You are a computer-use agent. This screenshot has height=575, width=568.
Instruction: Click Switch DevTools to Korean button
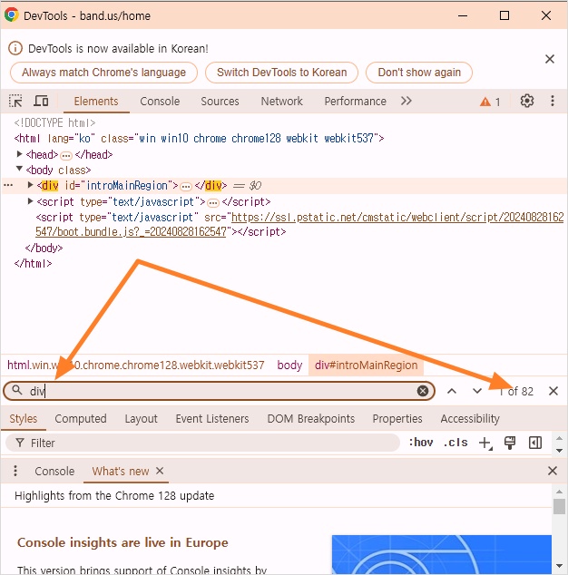pyautogui.click(x=282, y=73)
